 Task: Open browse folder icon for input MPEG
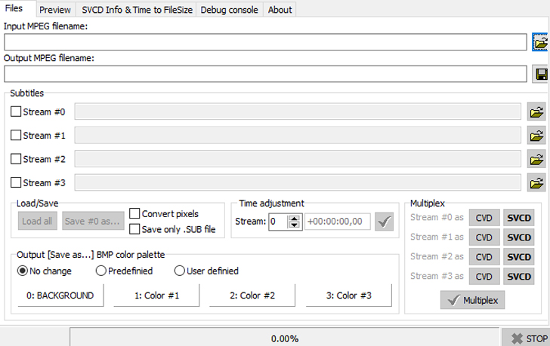click(539, 42)
